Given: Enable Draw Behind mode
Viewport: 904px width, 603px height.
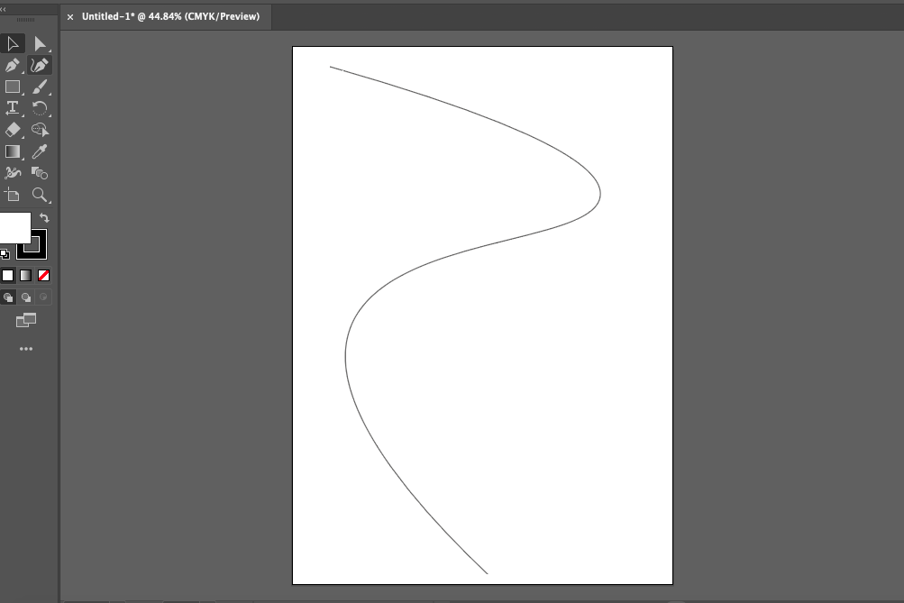Looking at the screenshot, I should click(26, 297).
